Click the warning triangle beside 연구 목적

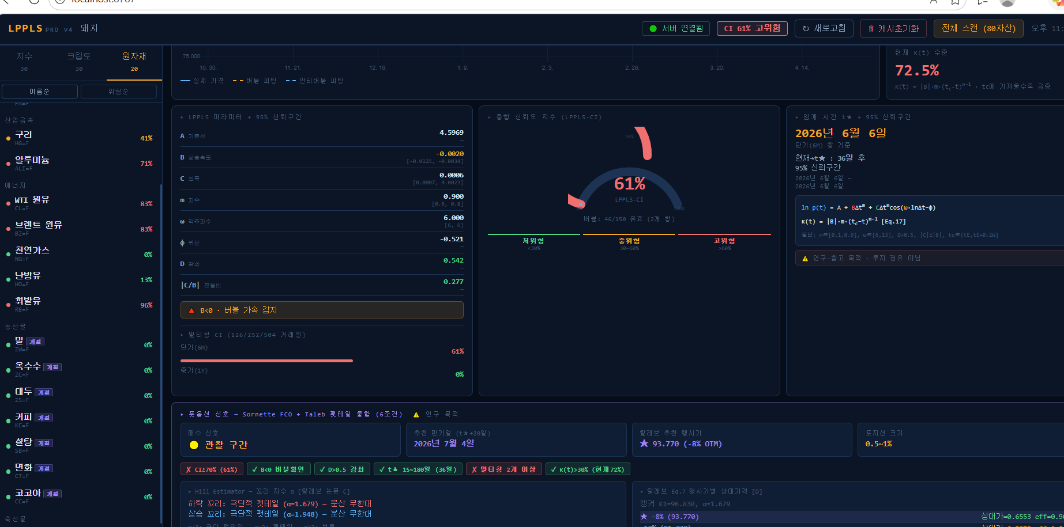(x=416, y=415)
